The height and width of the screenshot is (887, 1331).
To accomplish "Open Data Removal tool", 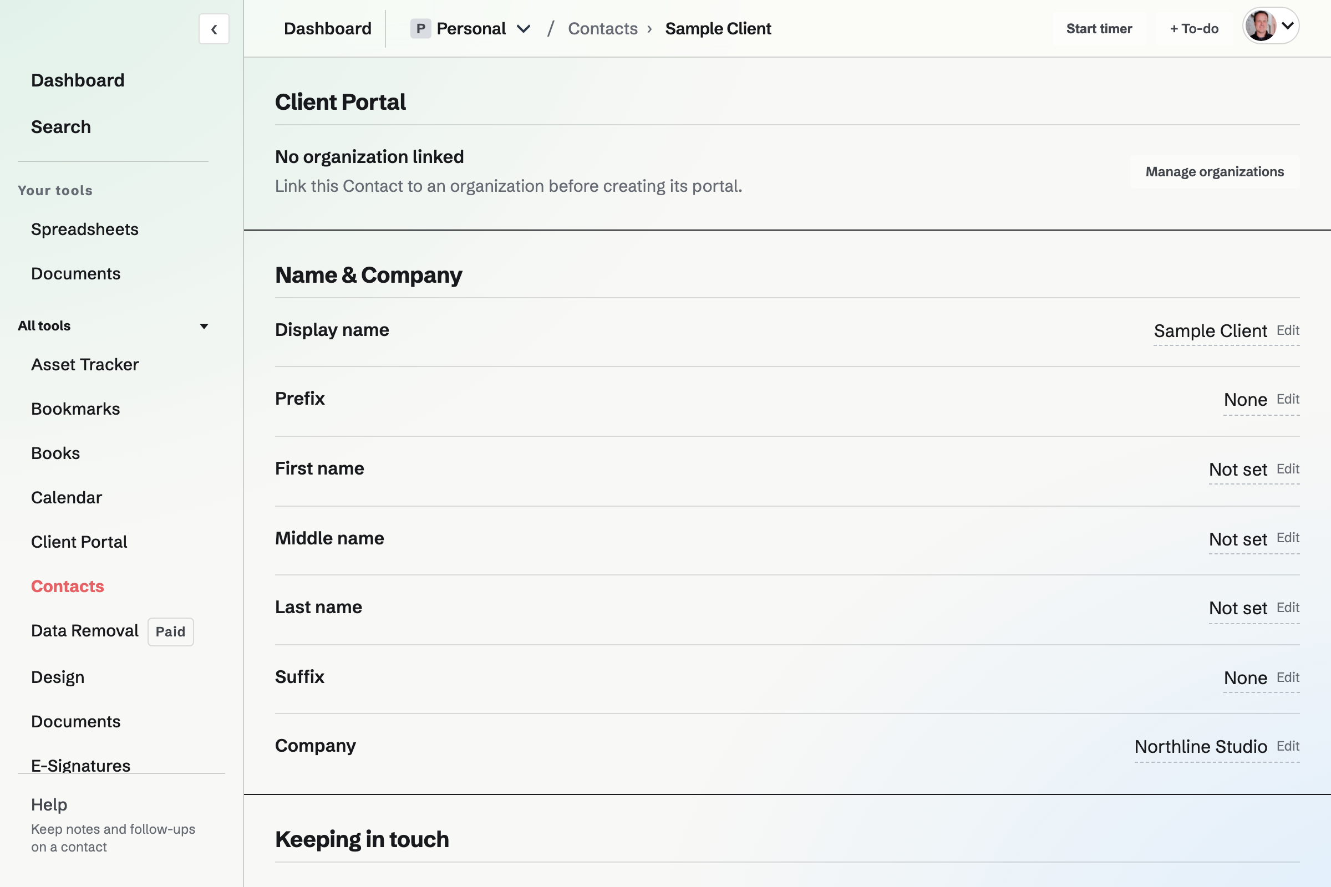I will 85,631.
